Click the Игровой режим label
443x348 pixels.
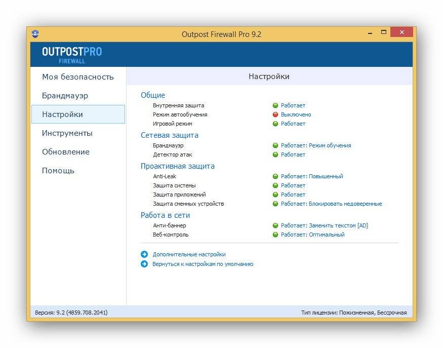(172, 124)
